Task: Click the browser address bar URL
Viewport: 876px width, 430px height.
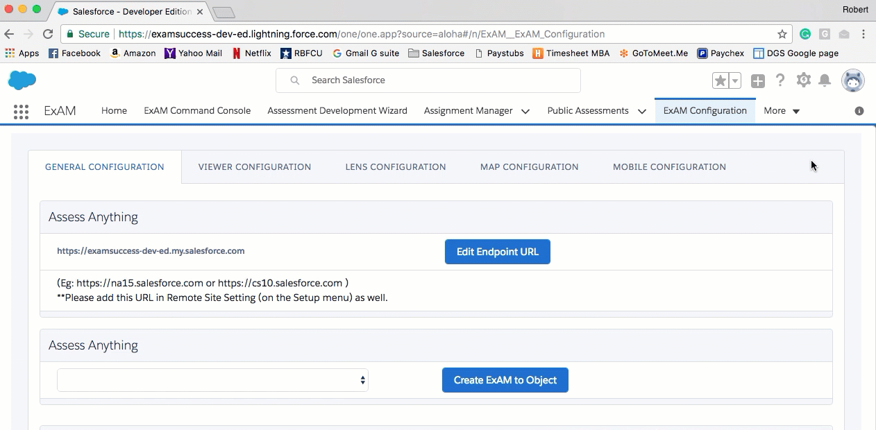Action: click(361, 34)
